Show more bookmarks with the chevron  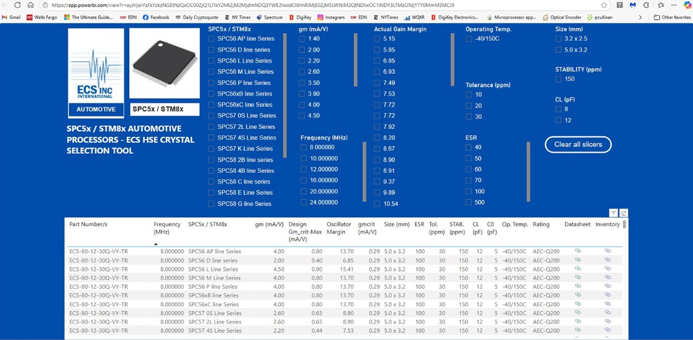coord(640,17)
